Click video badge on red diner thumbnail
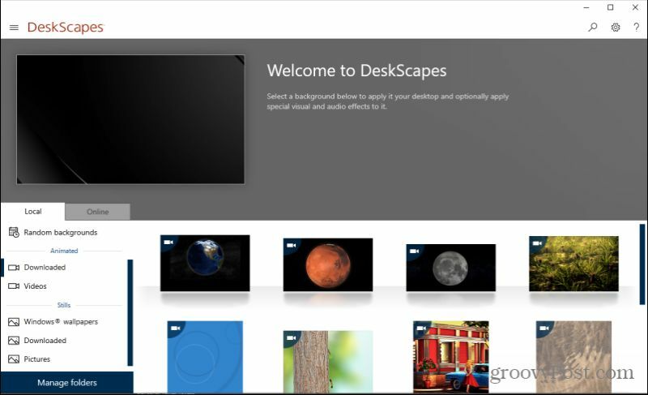The width and height of the screenshot is (648, 395). [421, 328]
